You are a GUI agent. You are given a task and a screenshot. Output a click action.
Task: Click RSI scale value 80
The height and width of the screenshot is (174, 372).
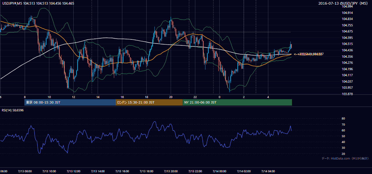[x=343, y=119]
